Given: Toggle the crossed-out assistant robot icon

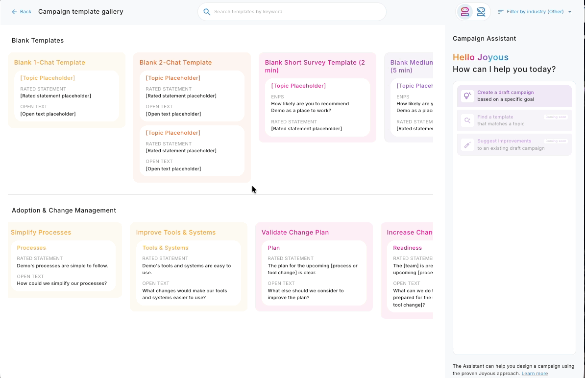Looking at the screenshot, I should pos(481,12).
